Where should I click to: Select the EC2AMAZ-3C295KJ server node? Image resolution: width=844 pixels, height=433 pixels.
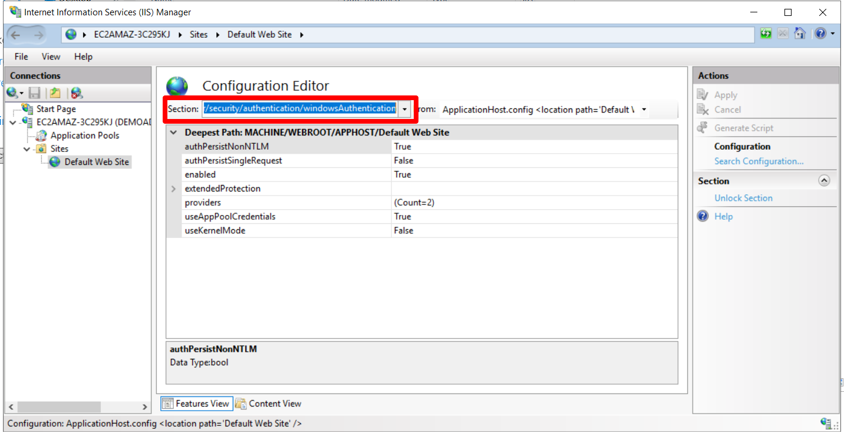point(94,122)
